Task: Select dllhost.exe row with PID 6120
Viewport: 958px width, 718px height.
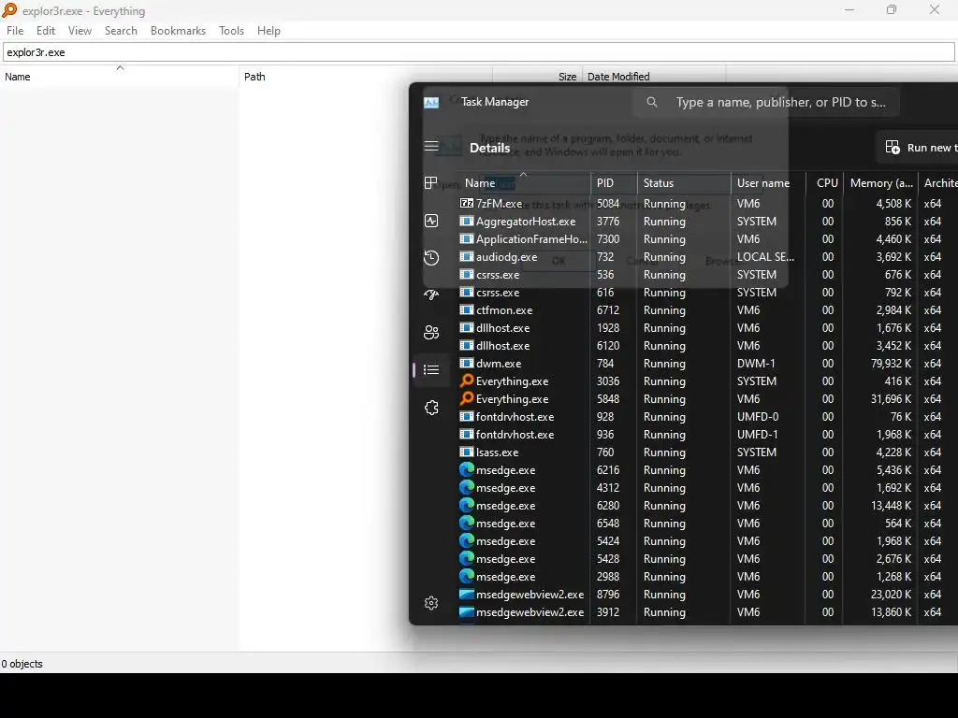Action: [707, 346]
